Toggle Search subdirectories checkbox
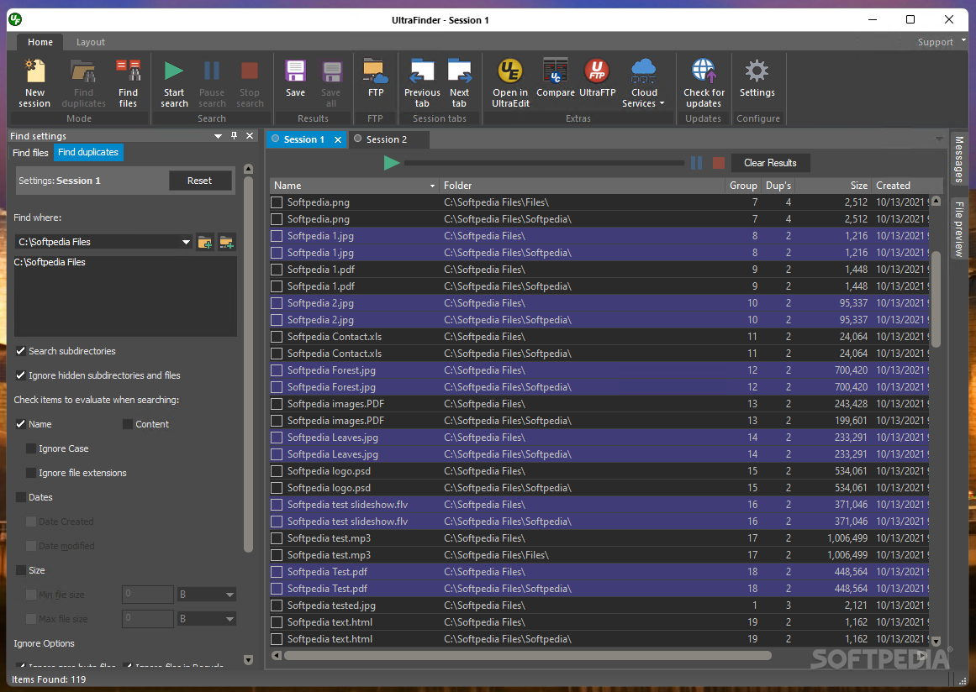Screen dimensions: 976x692 click(21, 351)
